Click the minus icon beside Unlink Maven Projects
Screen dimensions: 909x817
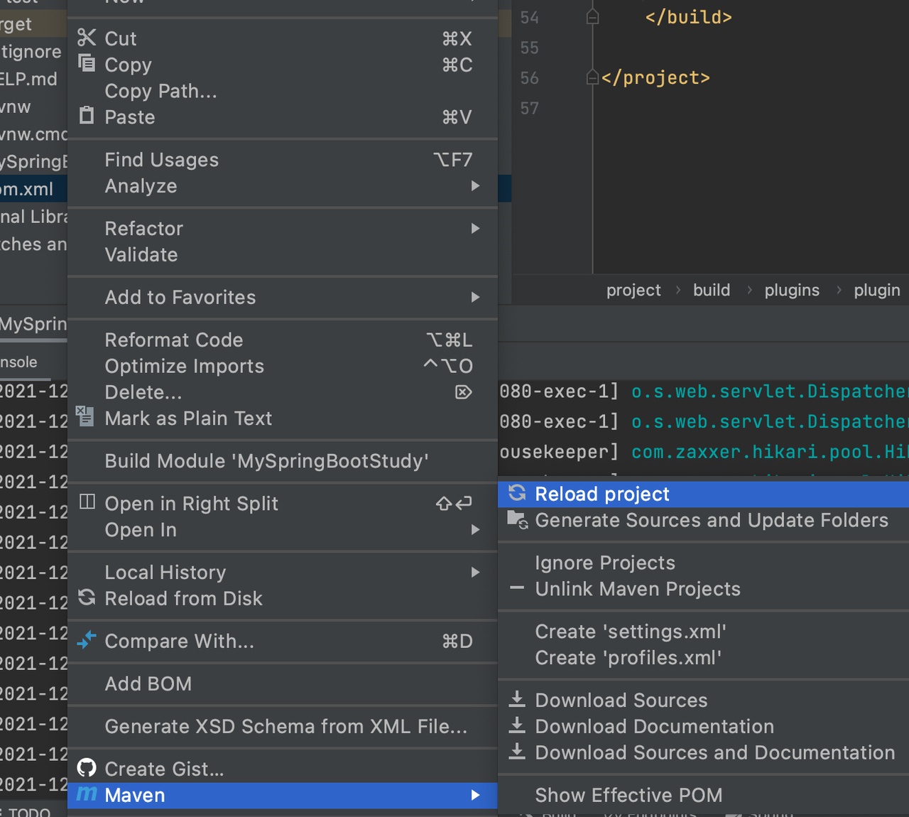(517, 588)
